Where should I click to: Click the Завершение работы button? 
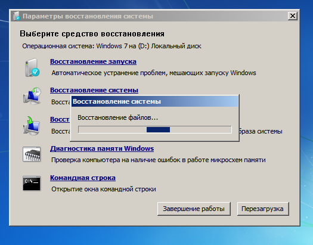[194, 209]
